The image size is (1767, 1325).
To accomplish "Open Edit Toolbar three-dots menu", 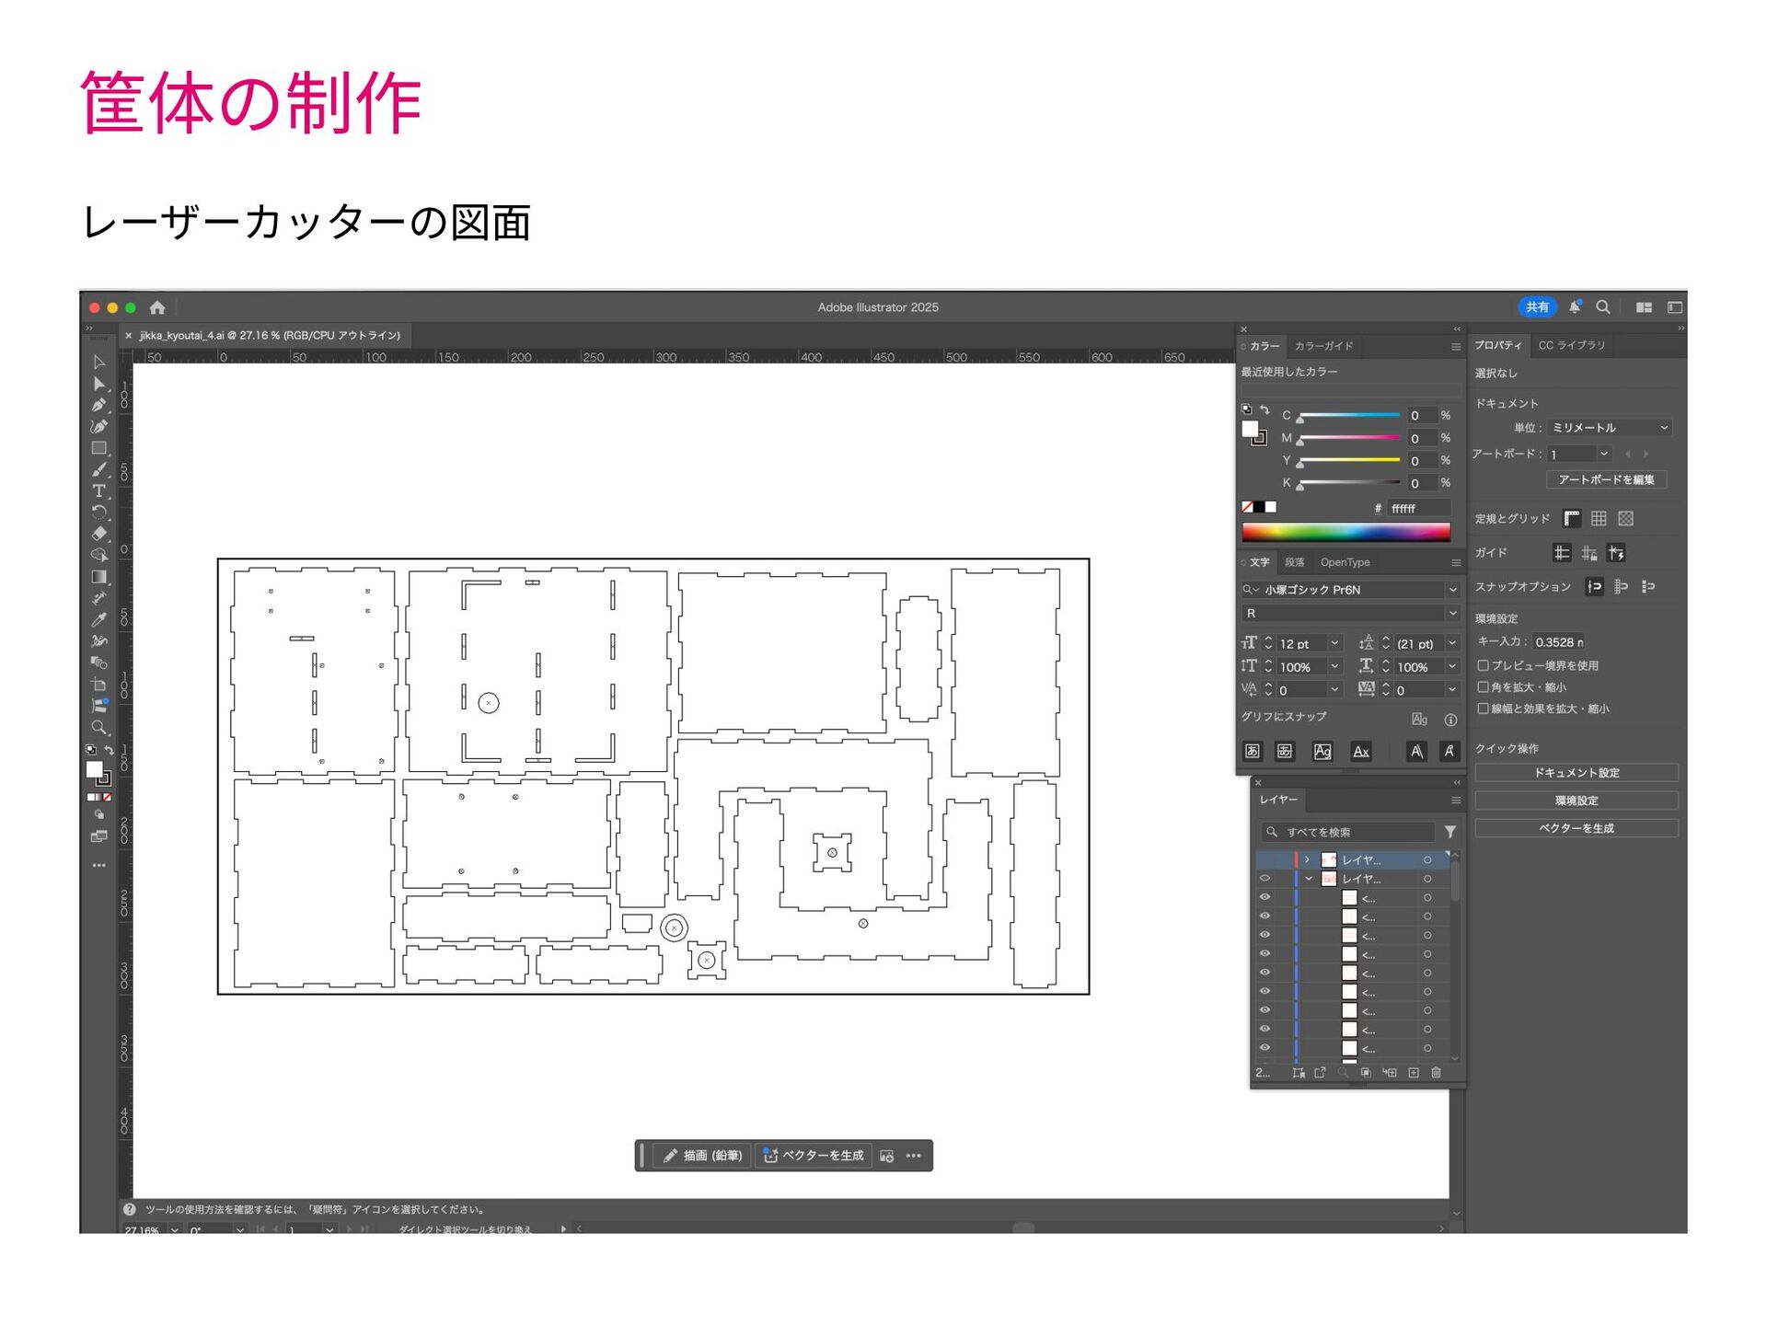I will (98, 865).
